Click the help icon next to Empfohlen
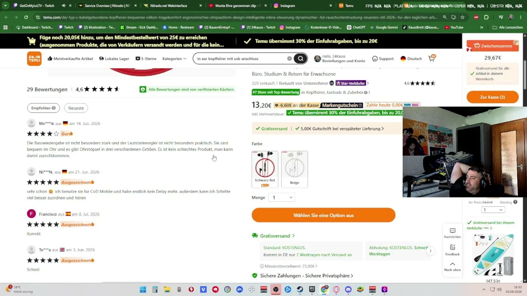Screen dimensions: 527x296 coord(54,108)
